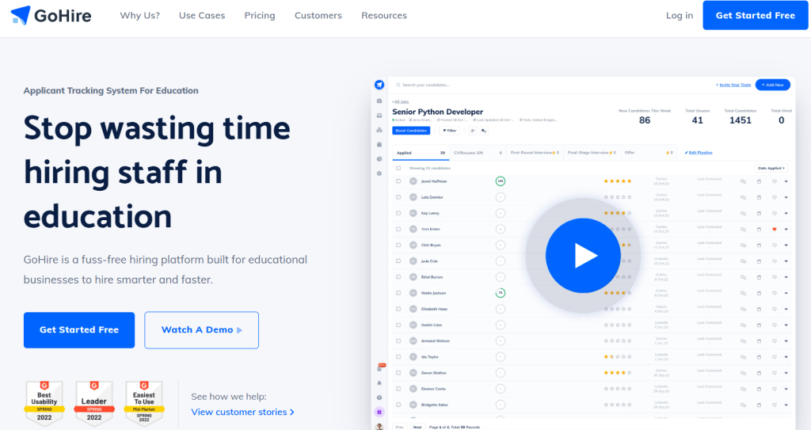Expand the row arrow for Bridgette Salas
The image size is (811, 430).
786,405
